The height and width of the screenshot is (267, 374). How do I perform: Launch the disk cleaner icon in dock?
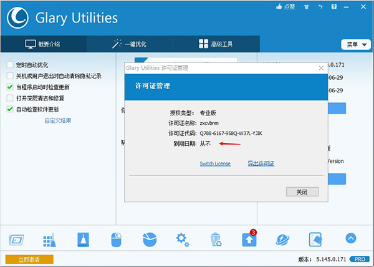click(x=83, y=240)
